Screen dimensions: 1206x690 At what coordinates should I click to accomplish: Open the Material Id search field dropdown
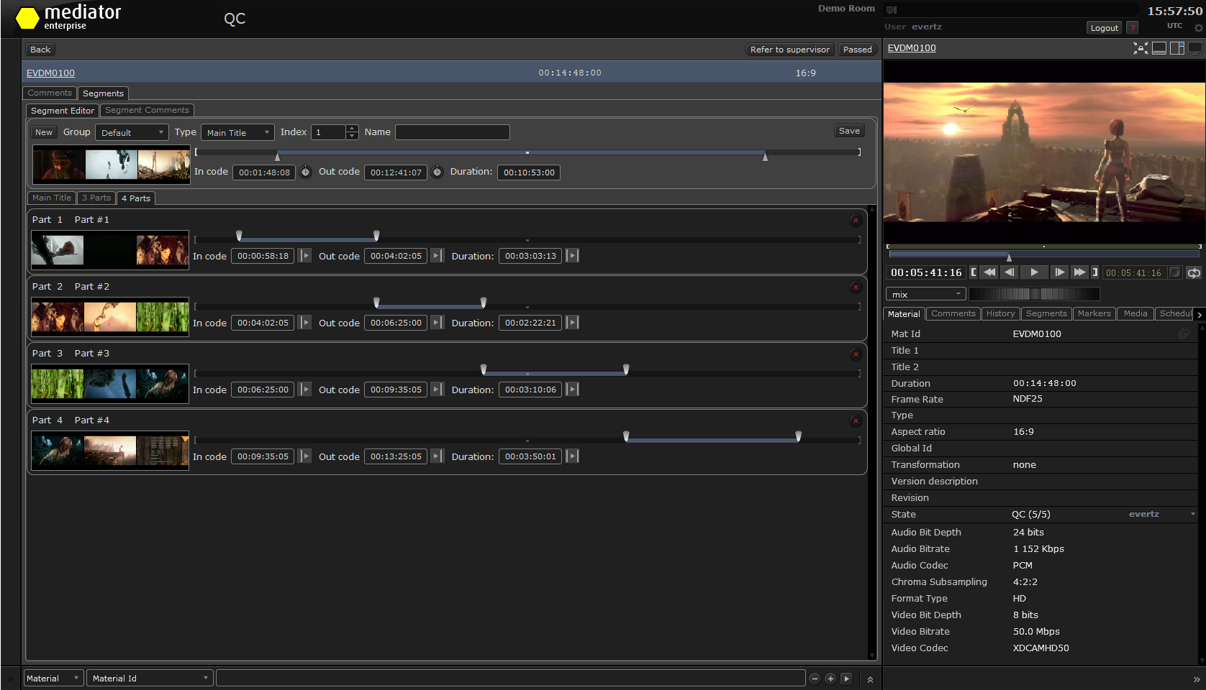(x=150, y=678)
